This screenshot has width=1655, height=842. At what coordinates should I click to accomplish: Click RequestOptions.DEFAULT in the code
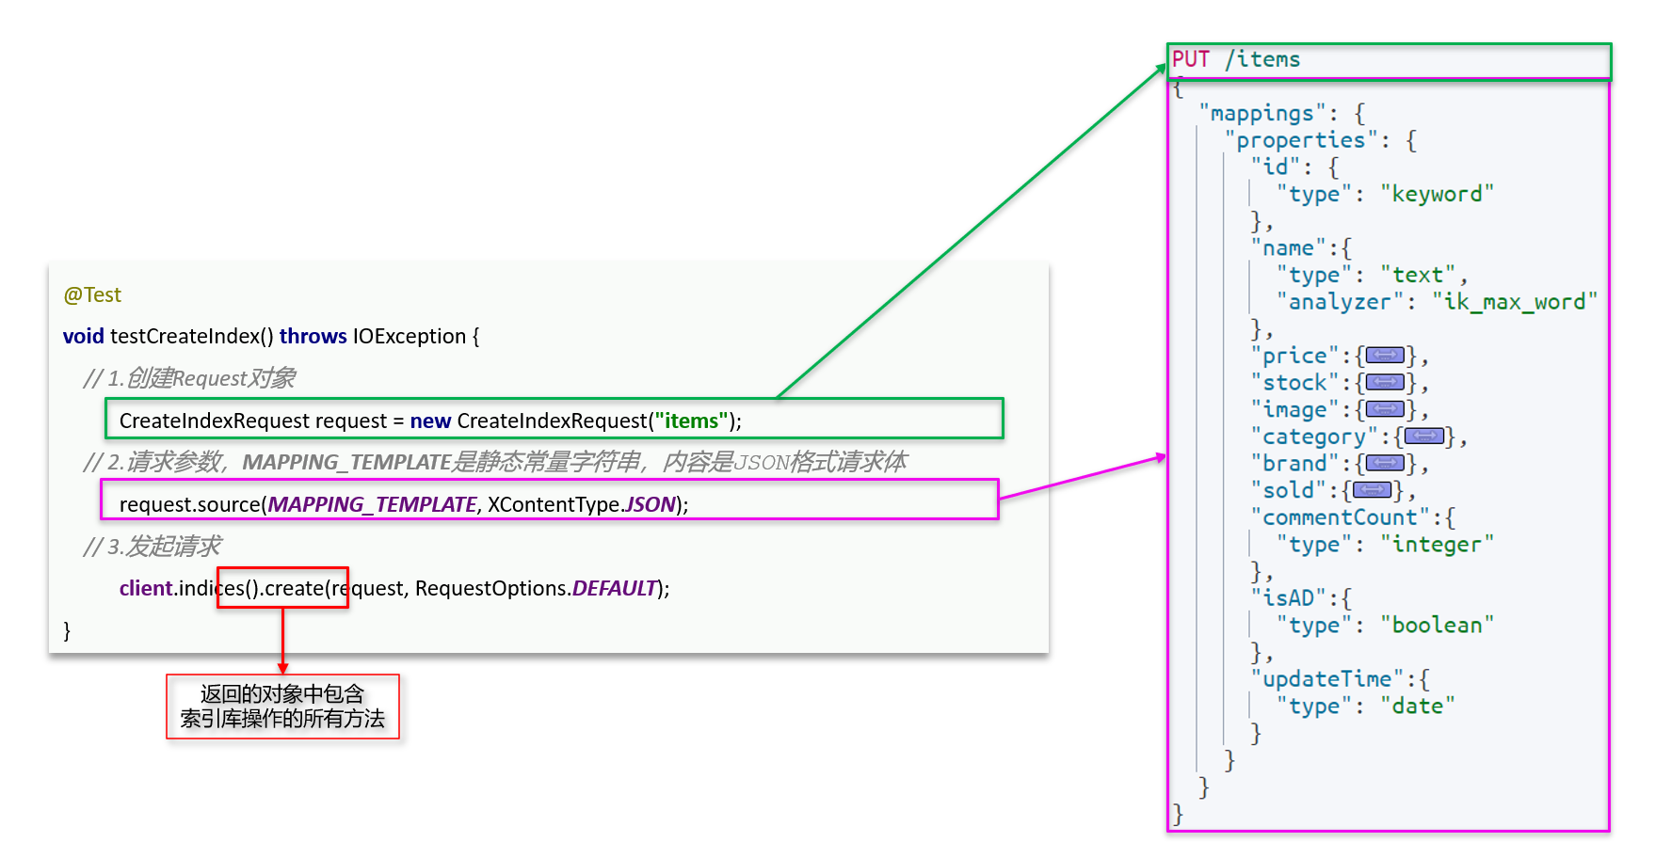pos(536,588)
